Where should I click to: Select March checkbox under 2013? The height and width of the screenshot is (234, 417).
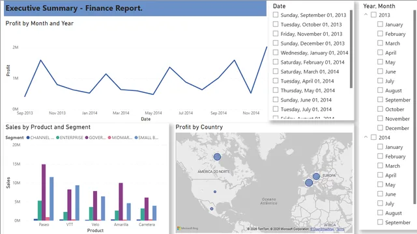click(x=380, y=43)
